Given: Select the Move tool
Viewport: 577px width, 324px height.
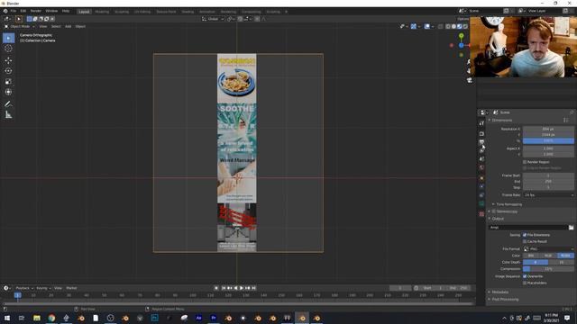Looking at the screenshot, I should coord(8,60).
